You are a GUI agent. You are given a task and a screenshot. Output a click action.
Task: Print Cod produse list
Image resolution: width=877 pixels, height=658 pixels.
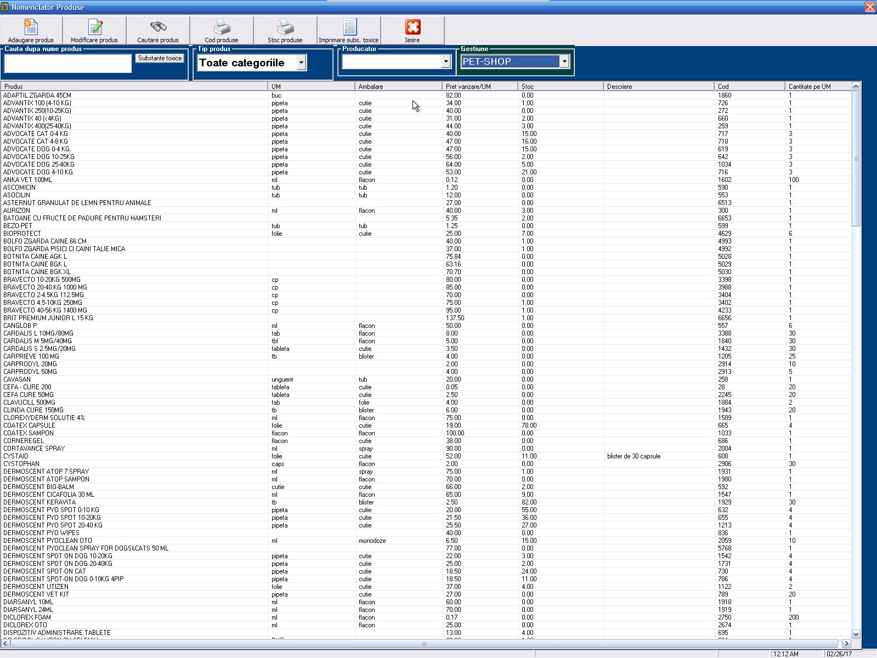pos(222,31)
